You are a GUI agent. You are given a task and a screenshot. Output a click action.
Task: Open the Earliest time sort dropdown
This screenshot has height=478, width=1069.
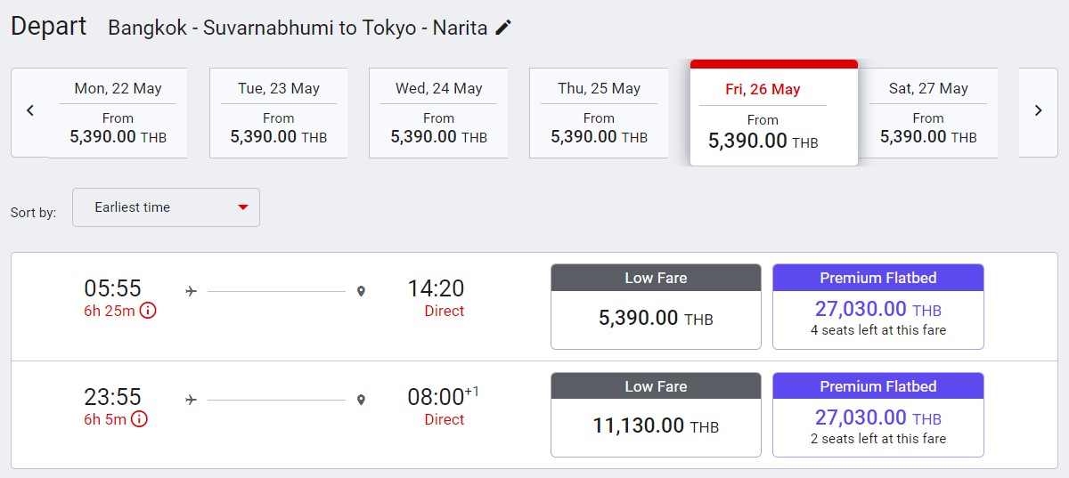(166, 207)
